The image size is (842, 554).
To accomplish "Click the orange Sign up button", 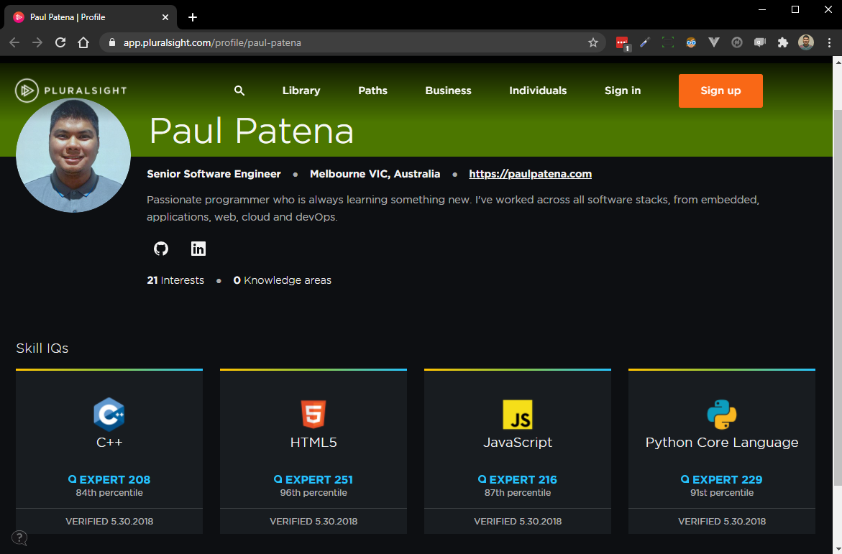I will (720, 91).
